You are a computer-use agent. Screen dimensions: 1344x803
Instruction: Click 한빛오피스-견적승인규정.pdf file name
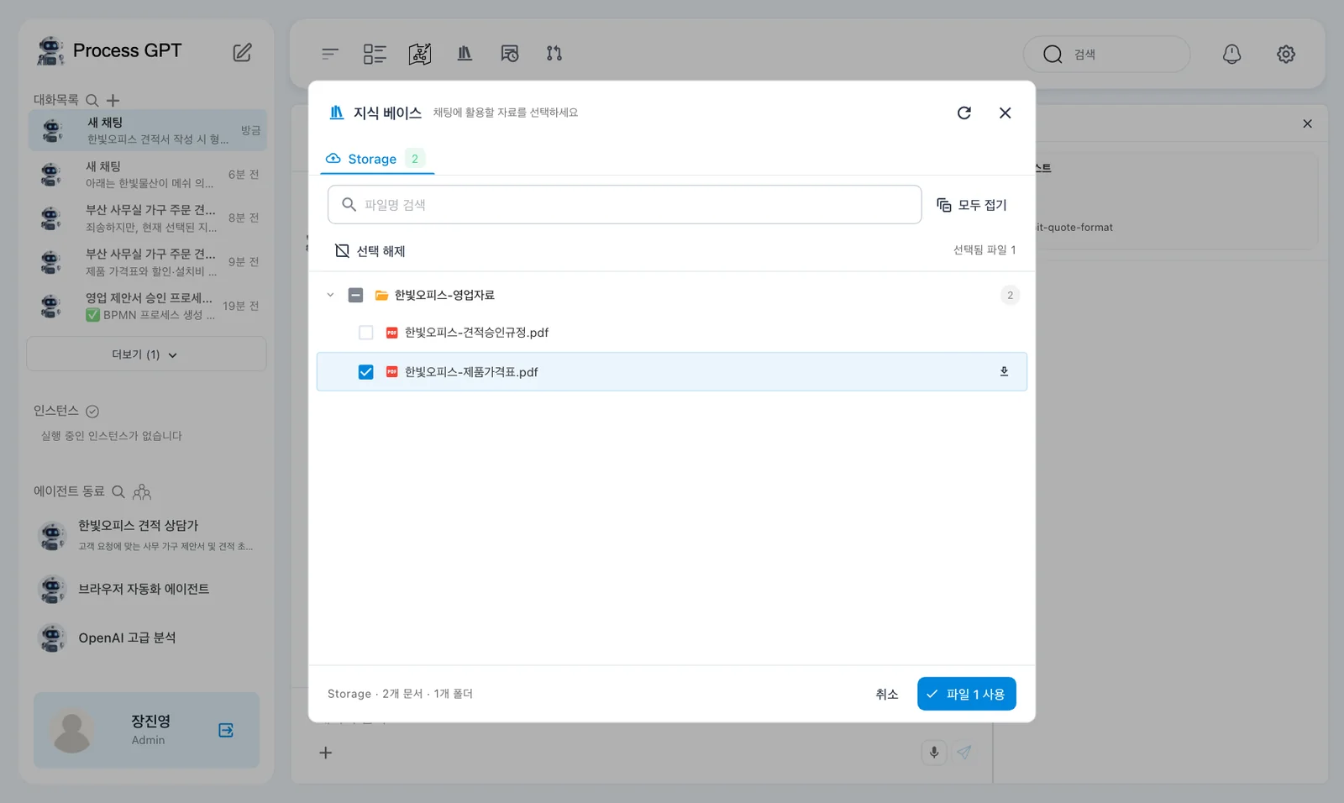pyautogui.click(x=476, y=333)
